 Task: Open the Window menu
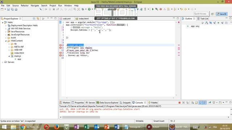coord(68,6)
